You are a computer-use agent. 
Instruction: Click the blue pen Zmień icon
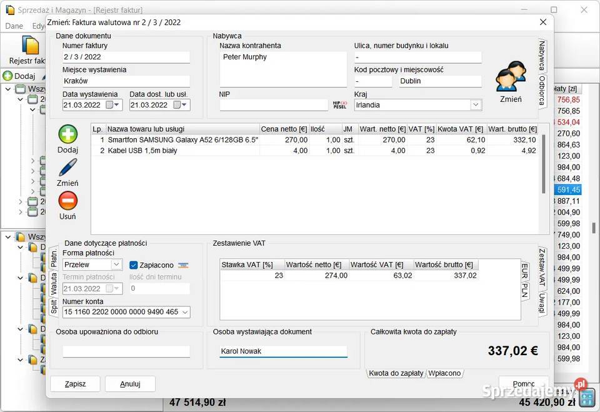pyautogui.click(x=67, y=168)
